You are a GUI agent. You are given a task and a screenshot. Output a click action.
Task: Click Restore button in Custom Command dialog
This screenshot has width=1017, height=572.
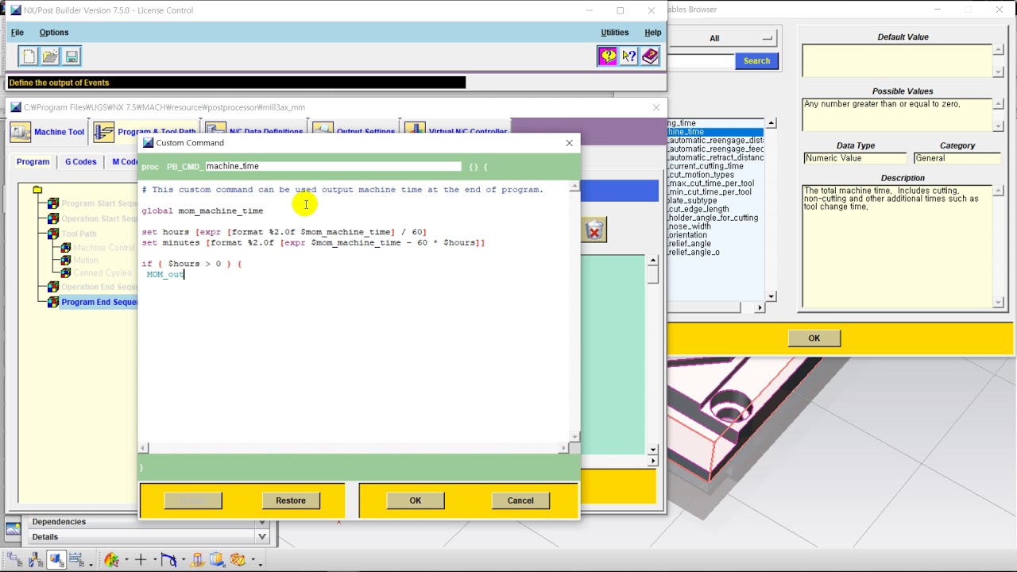coord(291,500)
